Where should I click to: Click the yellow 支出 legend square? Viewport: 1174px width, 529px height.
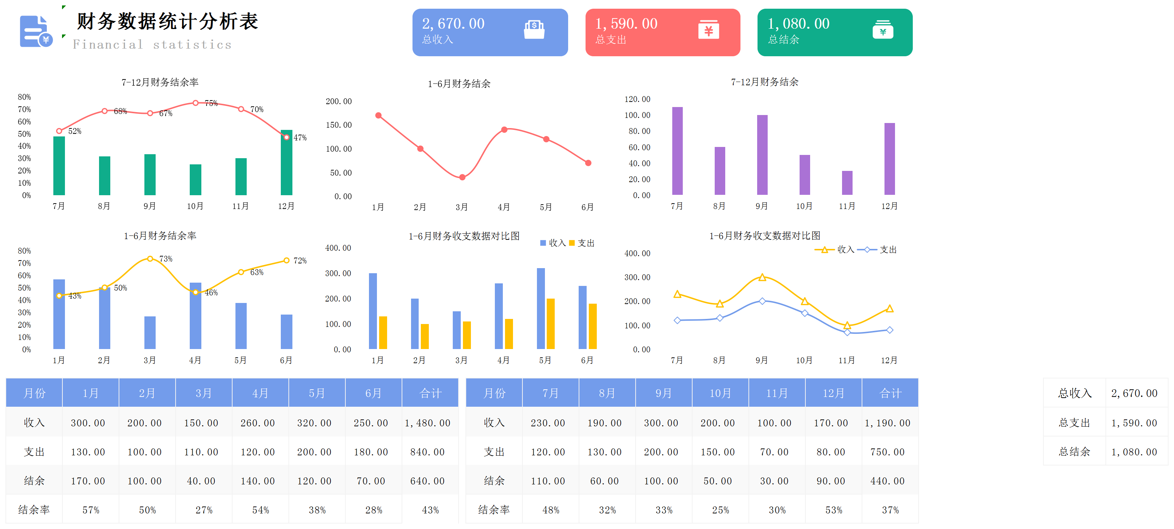pos(572,243)
